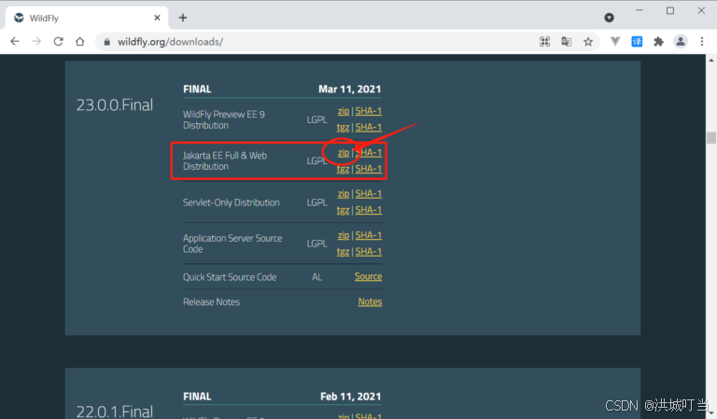
Task: Select the WildFly browser tab
Action: [x=87, y=18]
